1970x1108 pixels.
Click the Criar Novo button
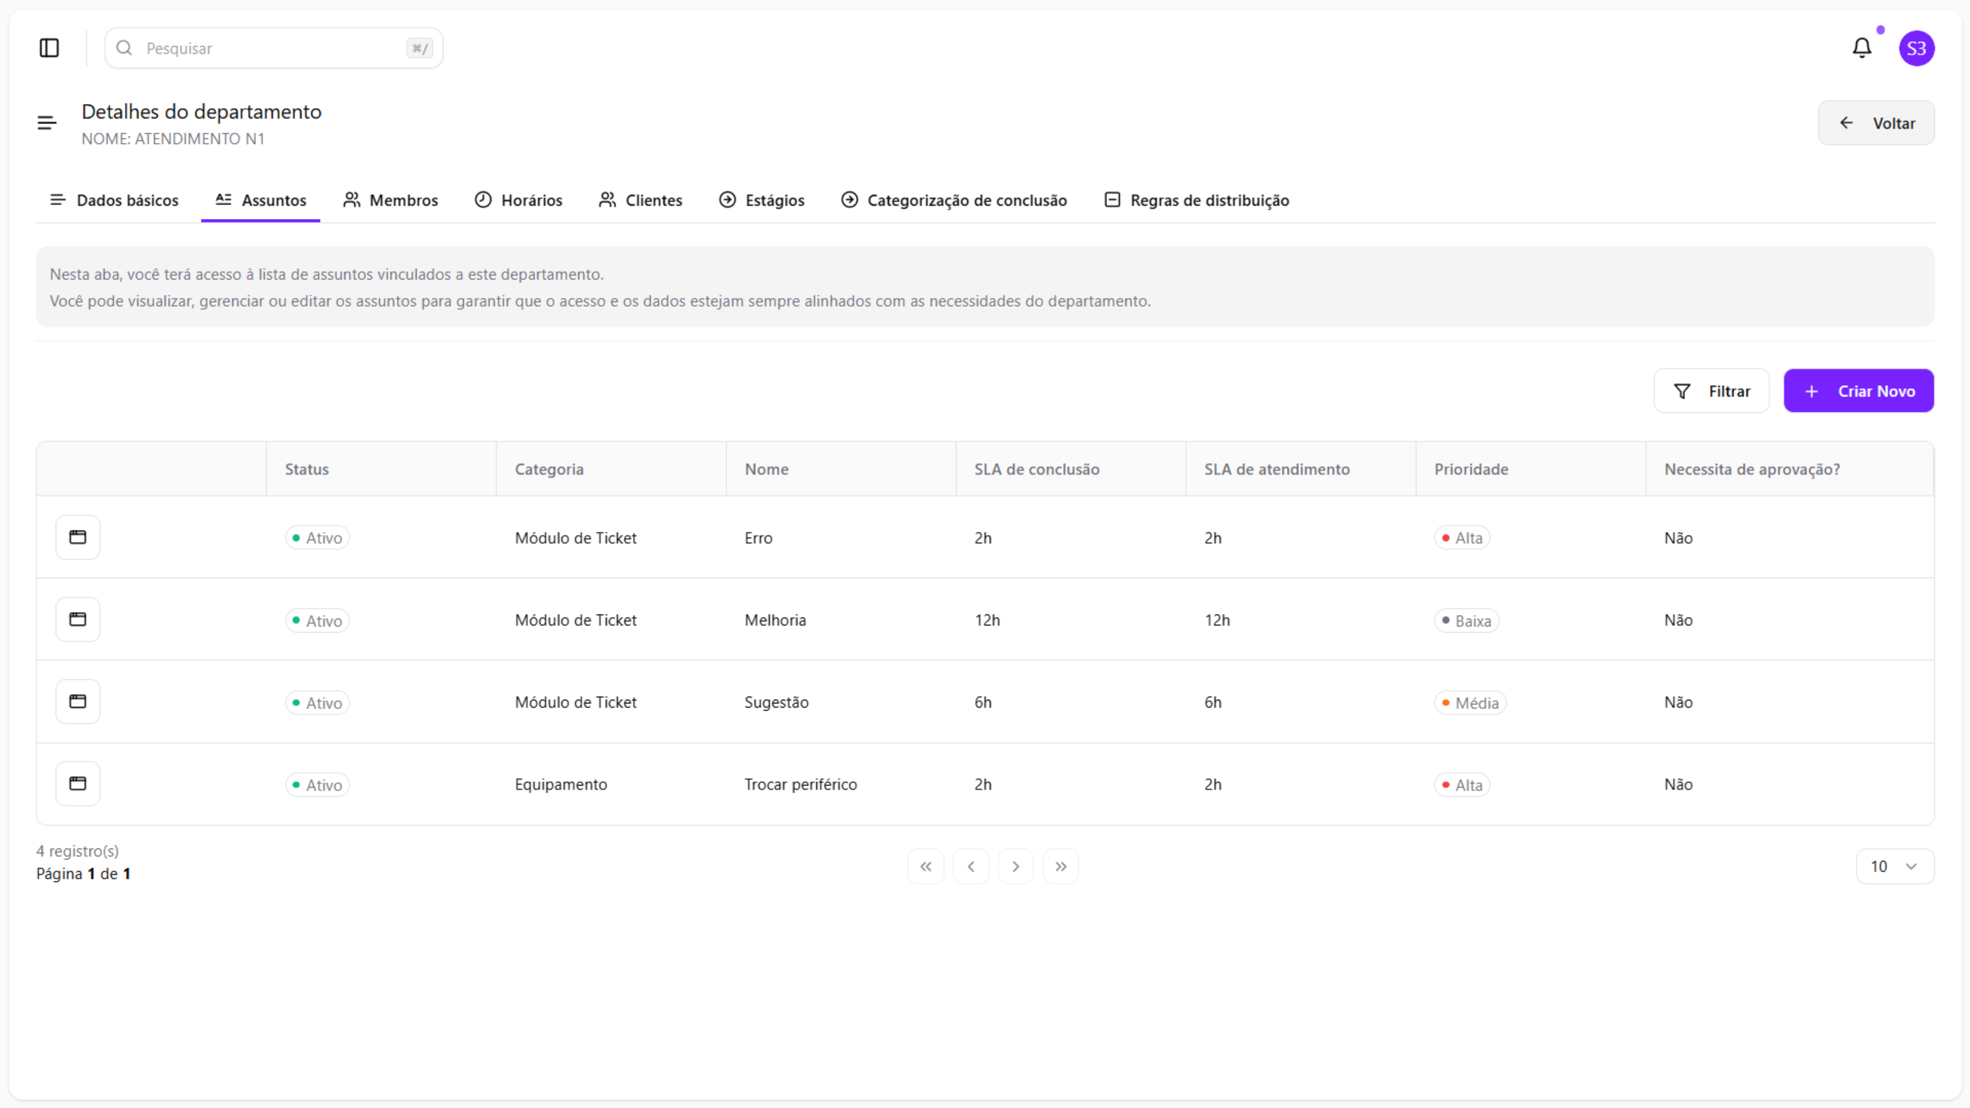click(1858, 391)
